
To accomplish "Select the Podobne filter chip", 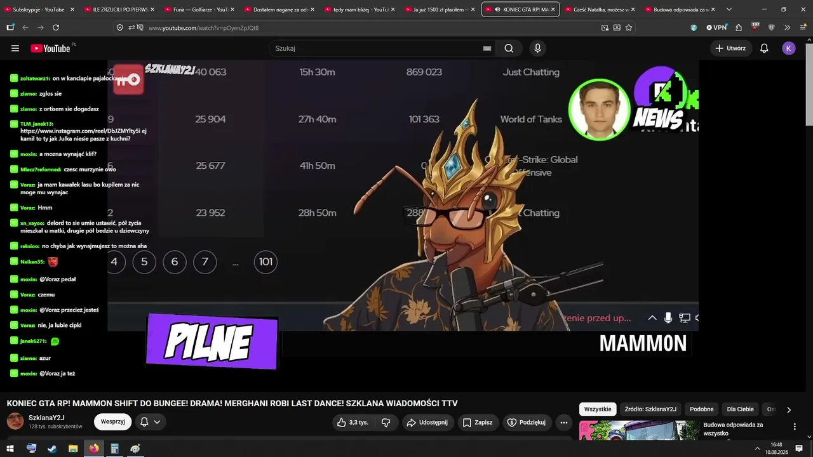I will point(702,409).
